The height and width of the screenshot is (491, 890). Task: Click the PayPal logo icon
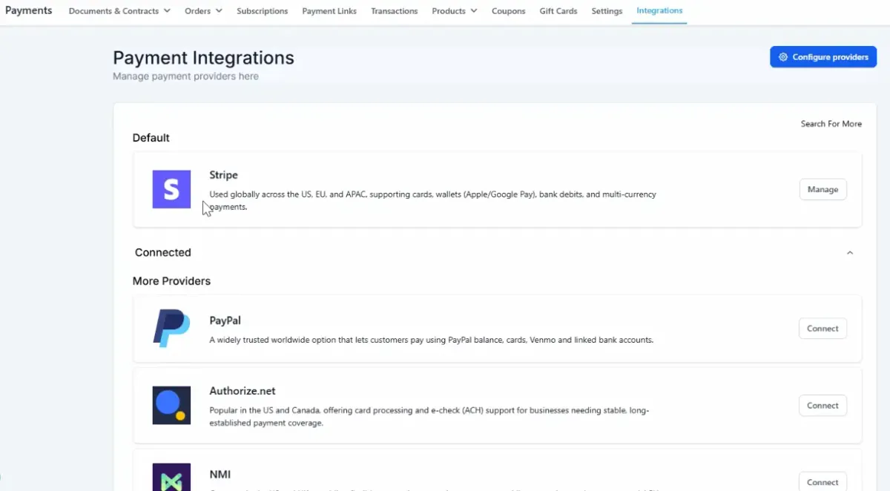(x=171, y=329)
